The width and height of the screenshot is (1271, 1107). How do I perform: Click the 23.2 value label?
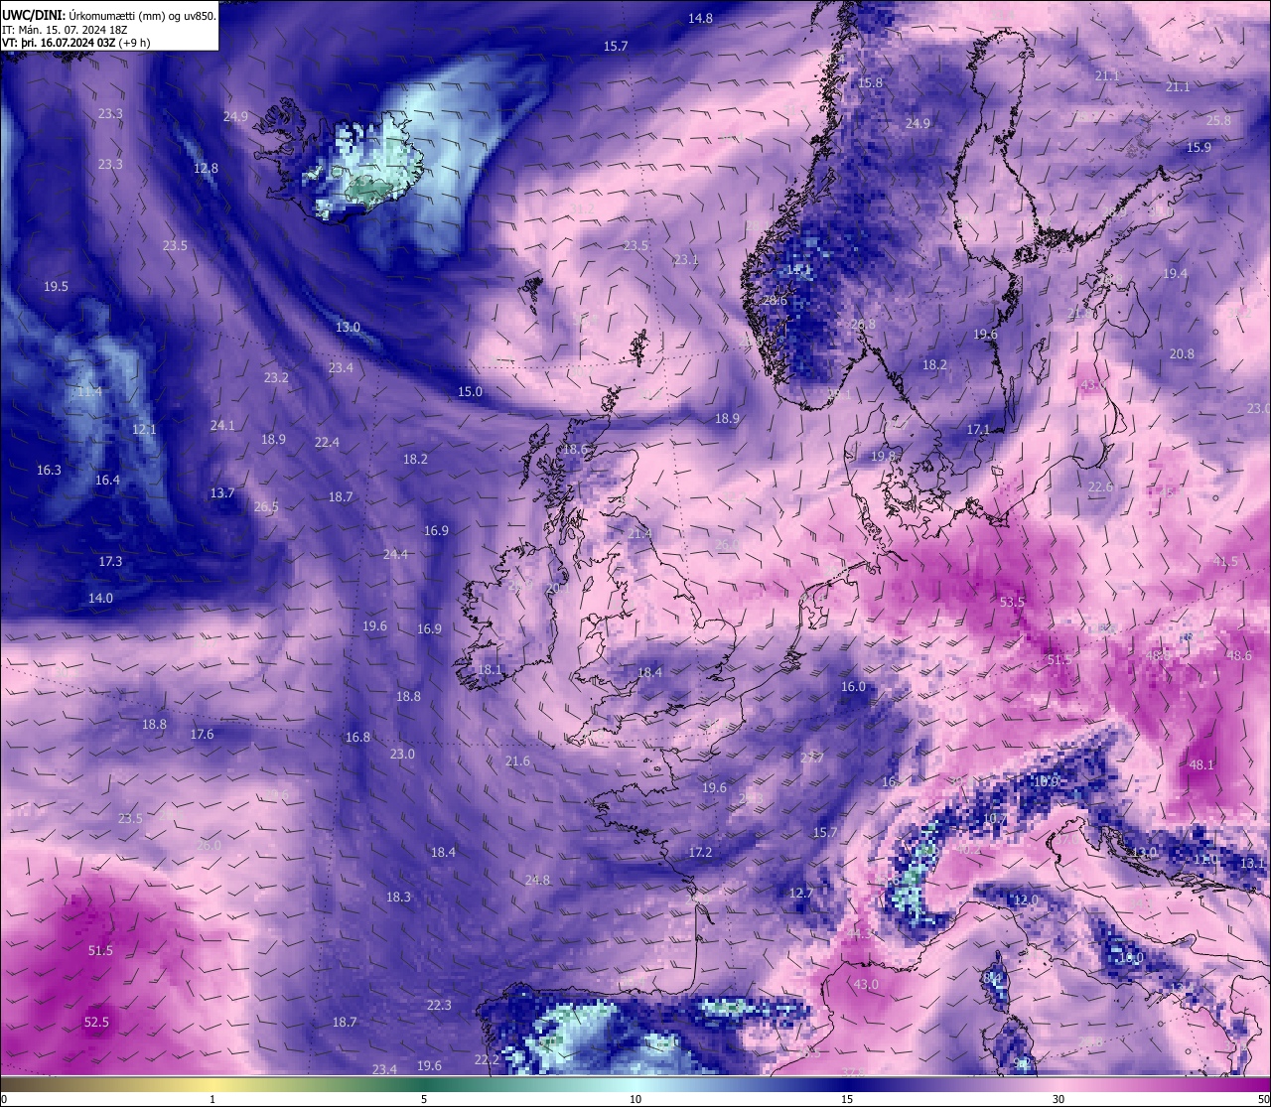pyautogui.click(x=276, y=377)
